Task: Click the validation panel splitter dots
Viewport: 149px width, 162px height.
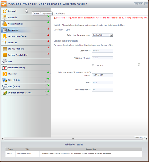Action: click(76, 141)
